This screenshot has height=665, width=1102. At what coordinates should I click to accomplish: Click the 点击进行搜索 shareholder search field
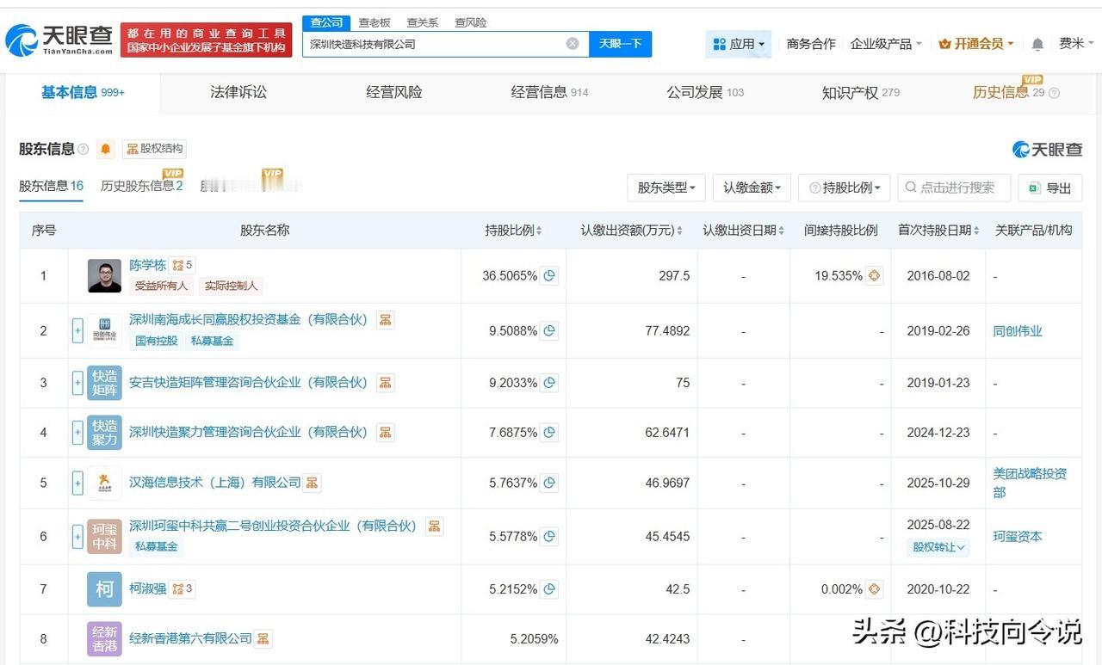click(955, 188)
